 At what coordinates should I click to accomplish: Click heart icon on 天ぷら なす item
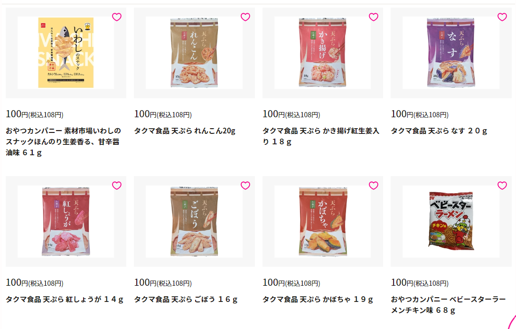click(x=502, y=17)
